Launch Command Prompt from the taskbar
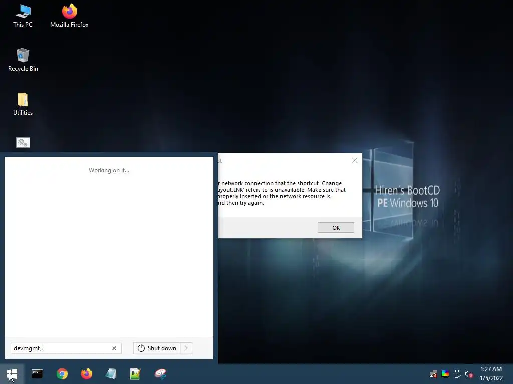Screen dimensions: 513x384 (x=37, y=374)
